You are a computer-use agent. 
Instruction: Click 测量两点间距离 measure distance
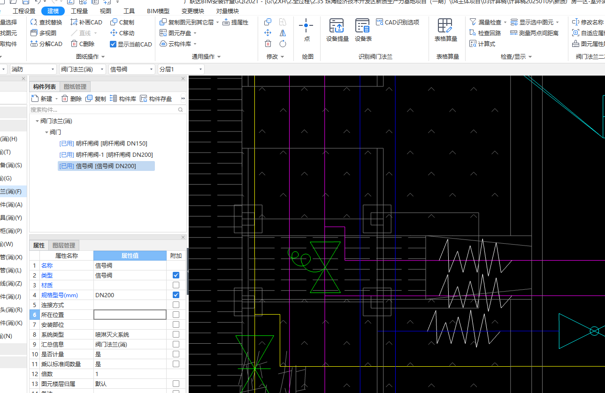point(535,33)
